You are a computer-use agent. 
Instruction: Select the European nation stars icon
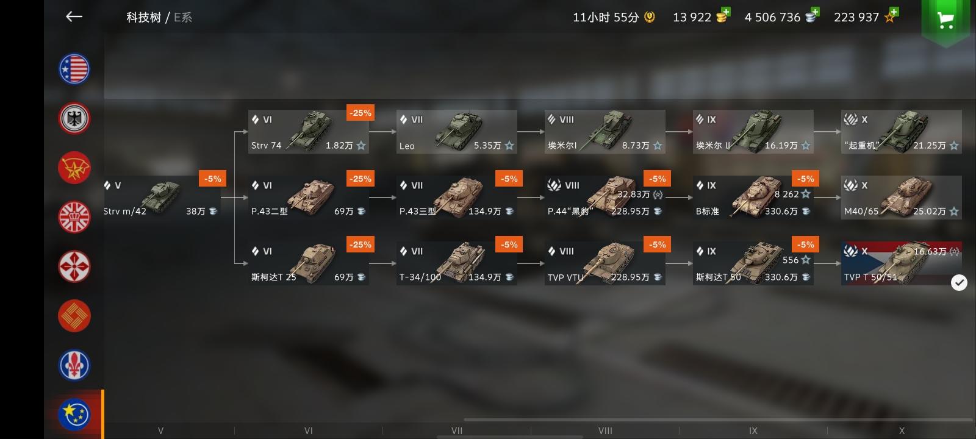74,415
